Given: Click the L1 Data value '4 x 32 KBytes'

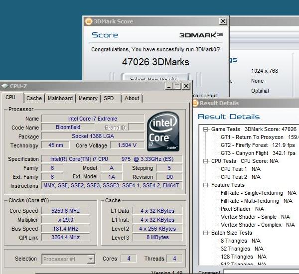Looking at the screenshot, I should (157, 211).
